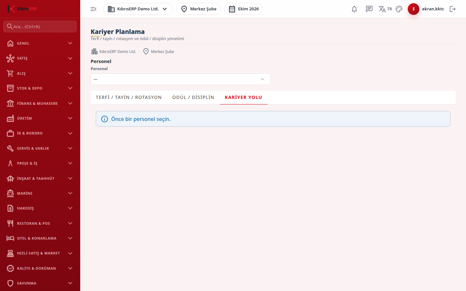Switch to TERFİ / TAYİN / ROTASYON tab

(129, 97)
